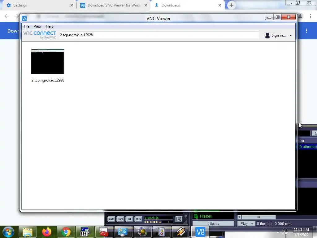
Task: Click Winamp LIST OPTS button
Action: pos(179,219)
